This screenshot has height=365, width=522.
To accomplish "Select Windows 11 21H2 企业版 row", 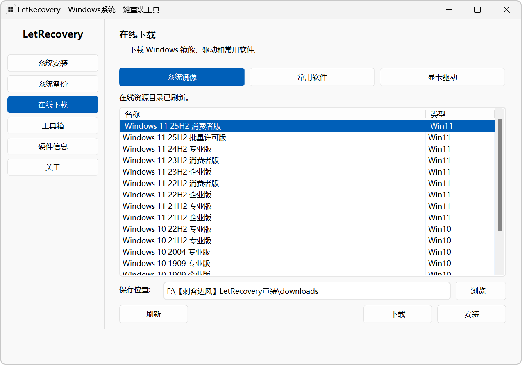I will (x=307, y=217).
